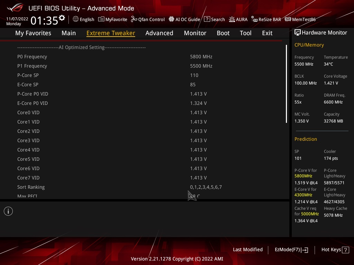354x265 pixels.
Task: Click the 5800 MHz P0 value
Action: click(x=201, y=57)
